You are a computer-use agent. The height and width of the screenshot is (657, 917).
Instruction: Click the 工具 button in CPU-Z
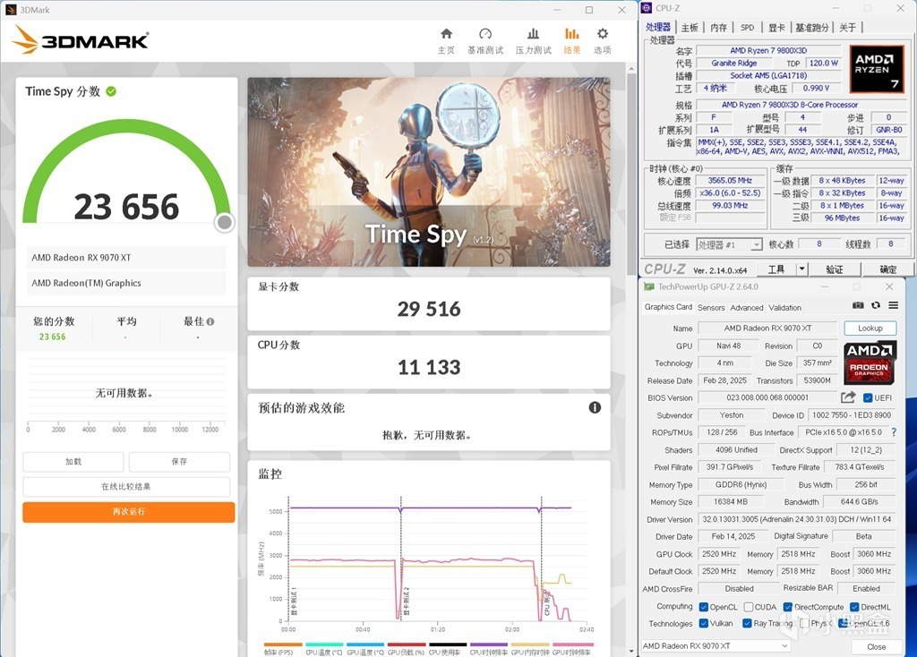(x=776, y=269)
